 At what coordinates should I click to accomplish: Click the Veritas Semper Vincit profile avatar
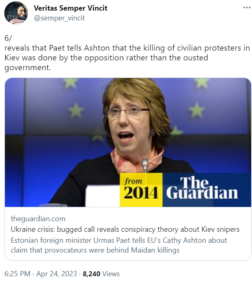(x=16, y=13)
